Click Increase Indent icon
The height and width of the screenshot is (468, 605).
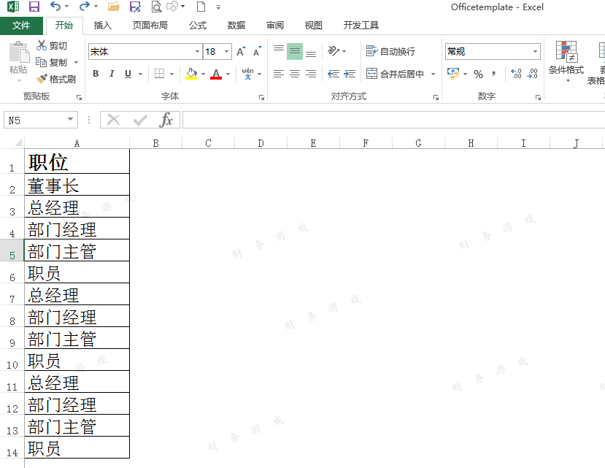pyautogui.click(x=350, y=73)
